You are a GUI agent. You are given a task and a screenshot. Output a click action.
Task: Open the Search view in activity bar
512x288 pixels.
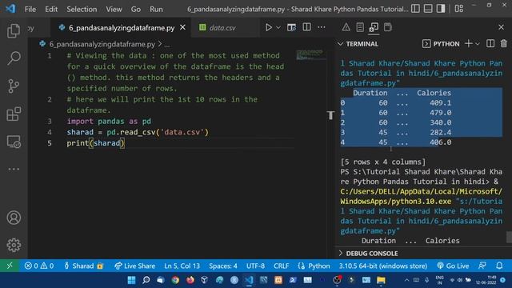[14, 58]
